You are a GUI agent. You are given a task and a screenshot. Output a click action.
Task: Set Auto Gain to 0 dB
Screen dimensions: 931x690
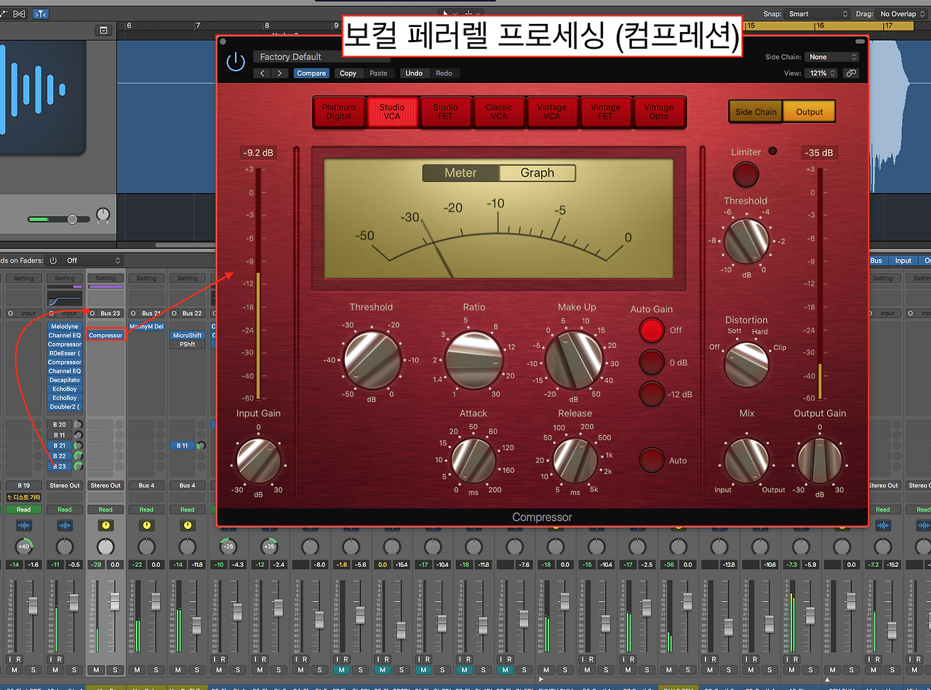(x=652, y=362)
